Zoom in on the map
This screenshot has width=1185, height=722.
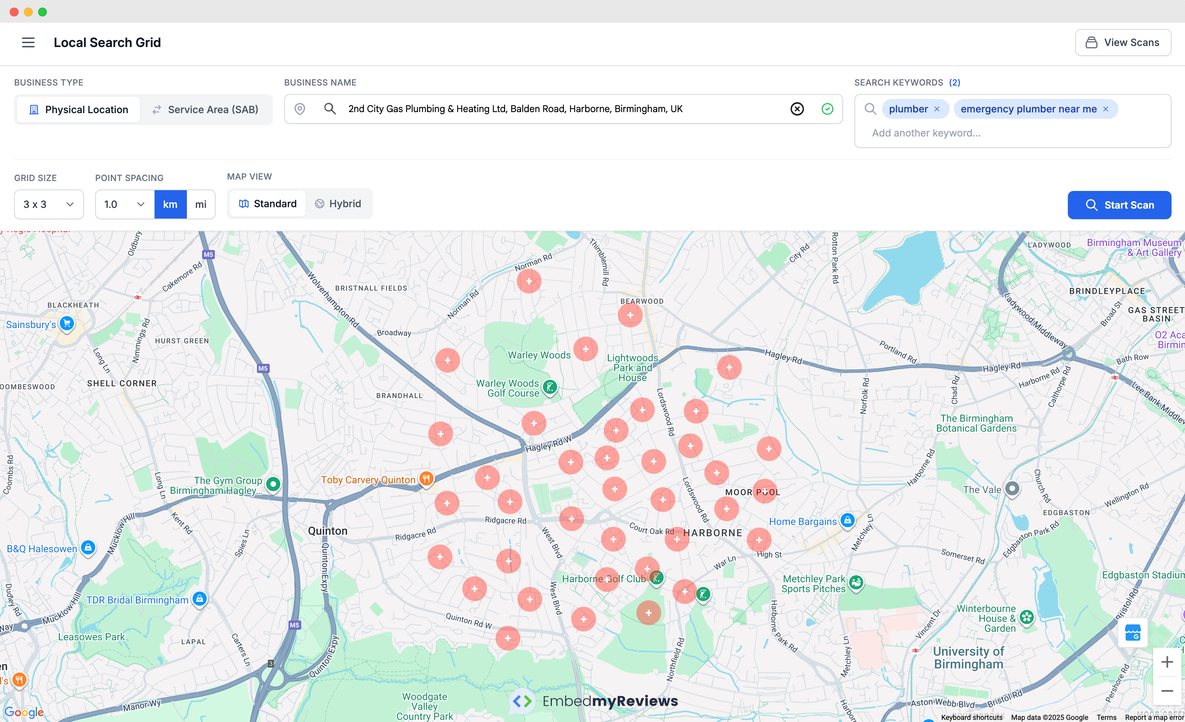coord(1167,663)
